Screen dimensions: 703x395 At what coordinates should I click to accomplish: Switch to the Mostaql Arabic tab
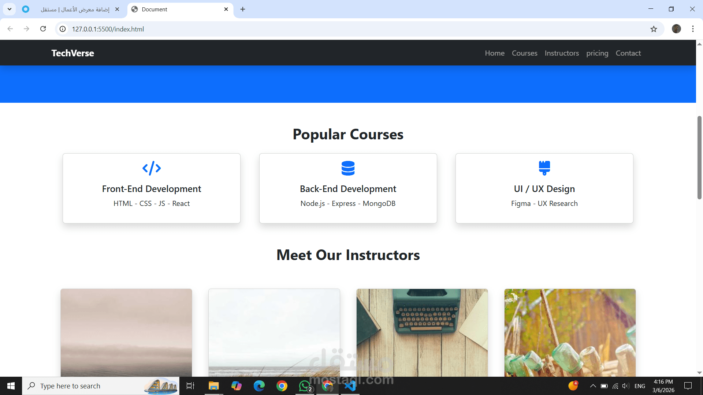click(x=75, y=9)
